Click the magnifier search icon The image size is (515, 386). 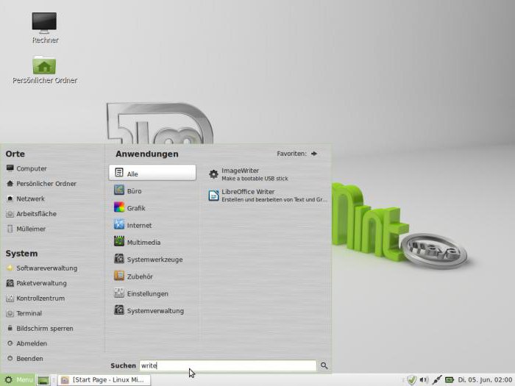click(x=324, y=365)
